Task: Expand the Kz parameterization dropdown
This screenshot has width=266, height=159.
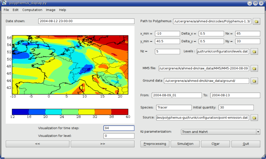Action: click(x=258, y=132)
